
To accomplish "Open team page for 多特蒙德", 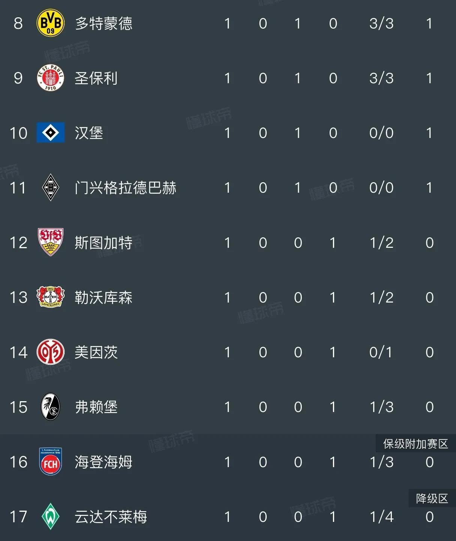I will click(x=103, y=23).
